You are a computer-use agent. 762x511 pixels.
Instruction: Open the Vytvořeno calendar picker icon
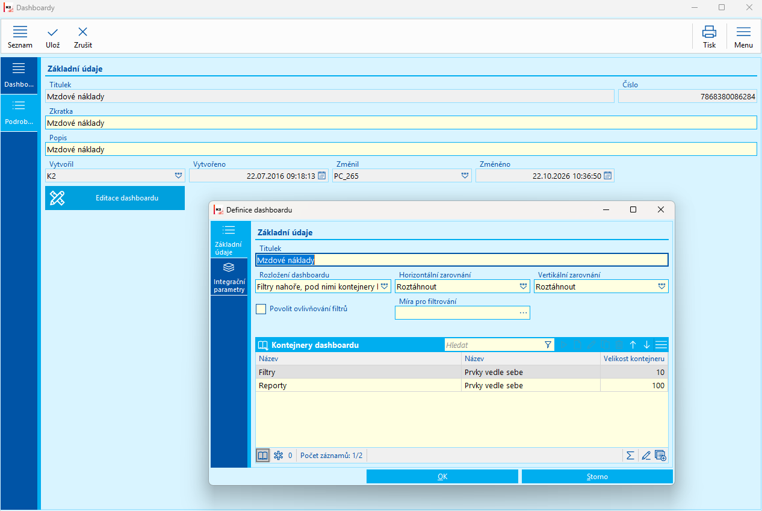coord(322,176)
